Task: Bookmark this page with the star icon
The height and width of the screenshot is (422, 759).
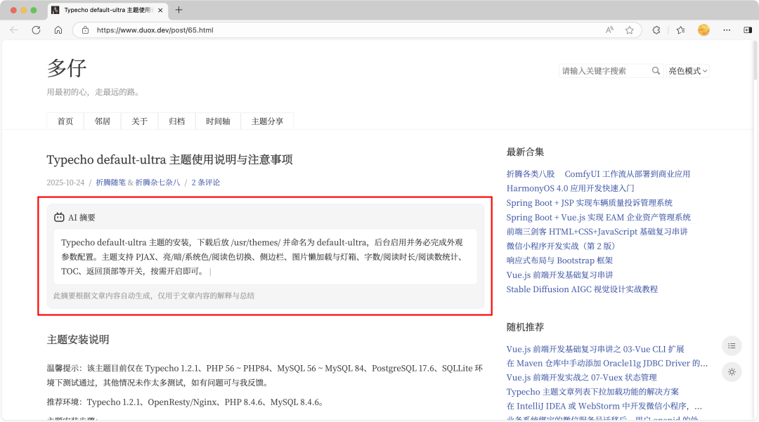Action: pyautogui.click(x=629, y=30)
